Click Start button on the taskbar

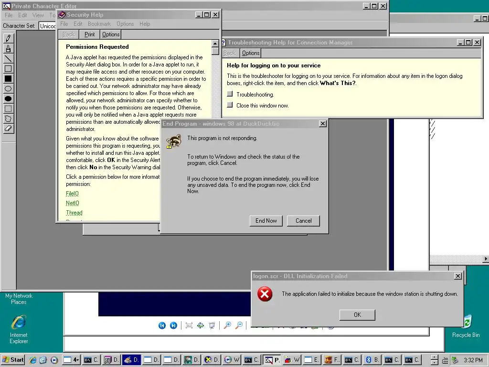click(13, 360)
